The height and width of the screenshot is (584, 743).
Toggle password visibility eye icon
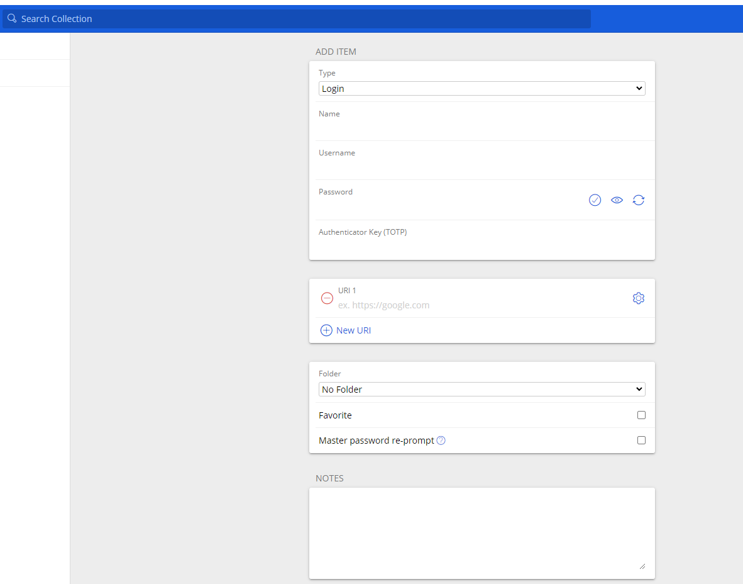[x=617, y=200]
